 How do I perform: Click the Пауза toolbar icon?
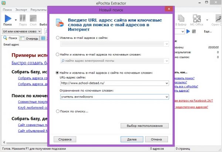tap(23, 18)
